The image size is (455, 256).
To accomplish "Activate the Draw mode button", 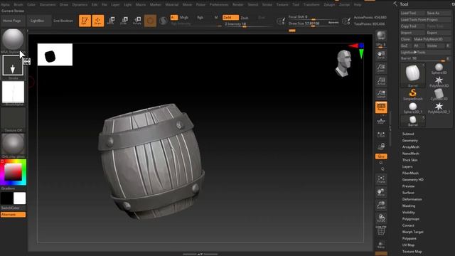I will click(98, 21).
